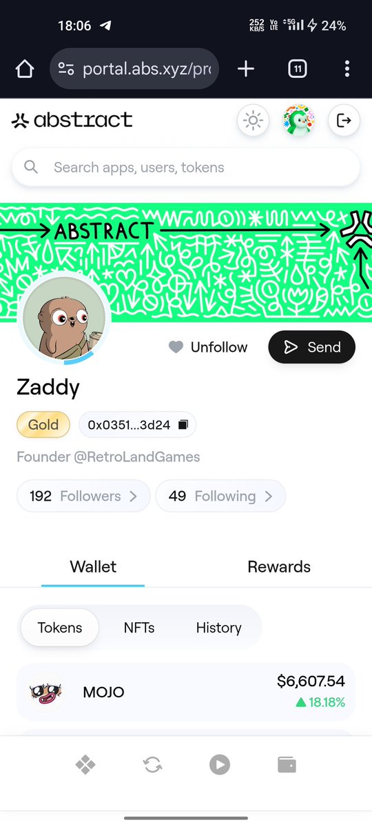Unfollow Zaddy using the heart button

[208, 347]
